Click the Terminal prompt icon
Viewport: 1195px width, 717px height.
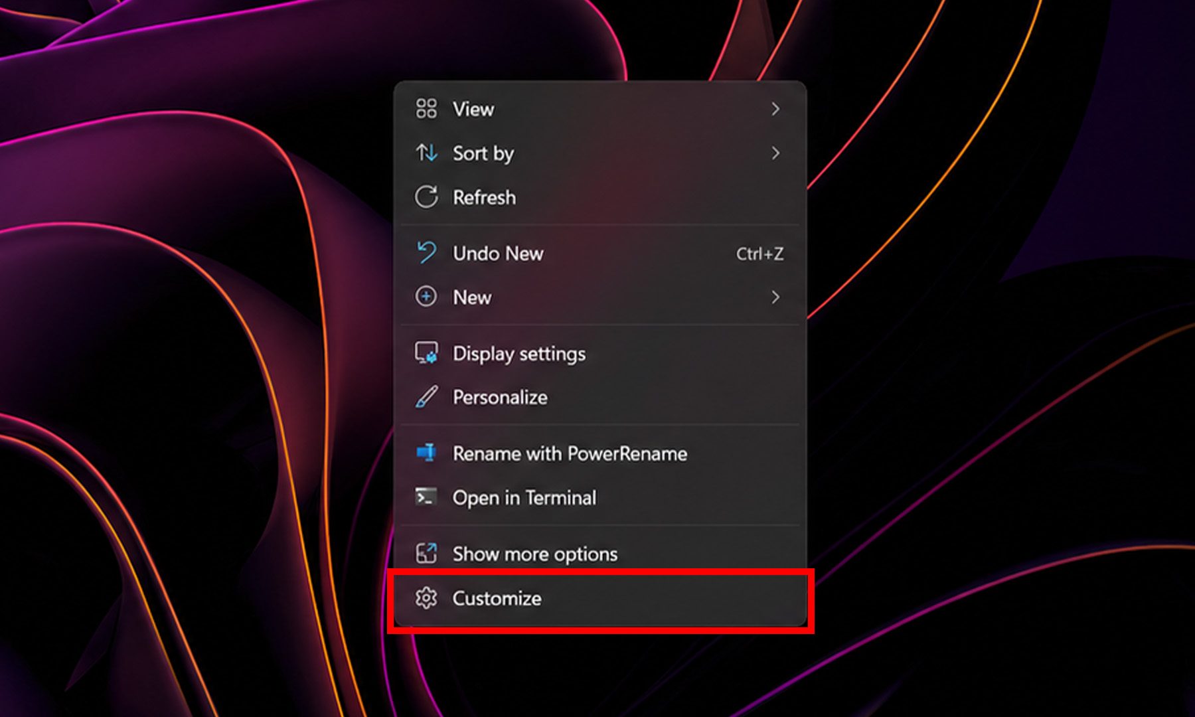[426, 497]
